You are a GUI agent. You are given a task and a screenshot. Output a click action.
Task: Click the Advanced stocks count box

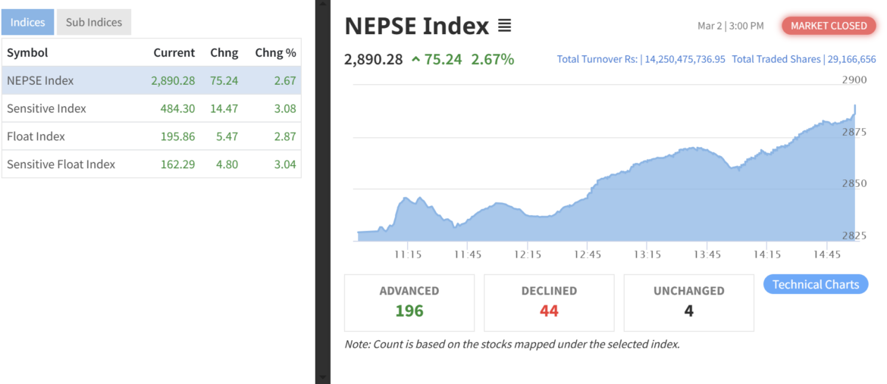coord(409,302)
